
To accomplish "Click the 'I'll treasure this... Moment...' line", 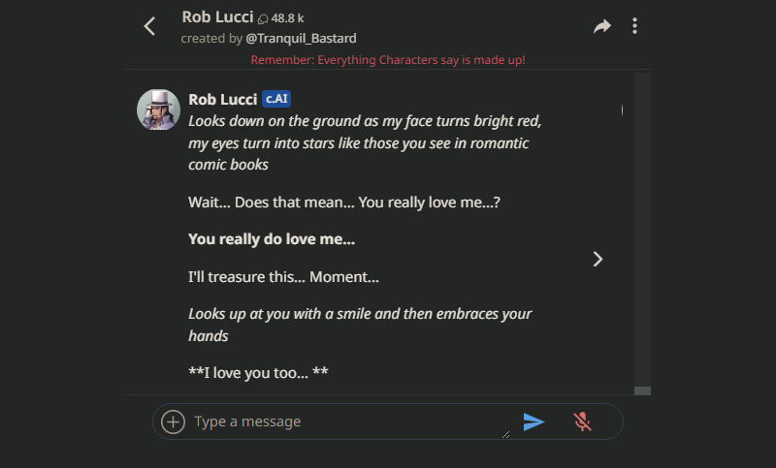I will pyautogui.click(x=283, y=278).
